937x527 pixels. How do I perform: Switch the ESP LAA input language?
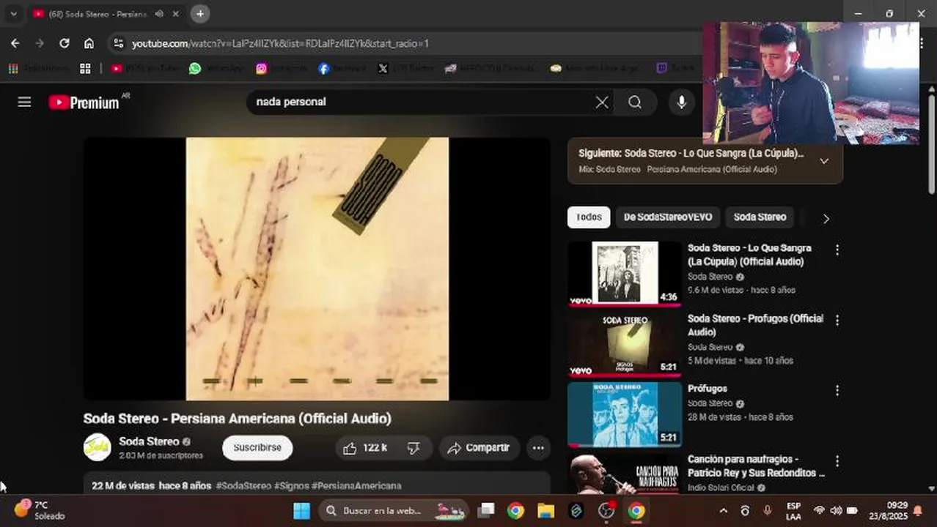click(x=793, y=511)
